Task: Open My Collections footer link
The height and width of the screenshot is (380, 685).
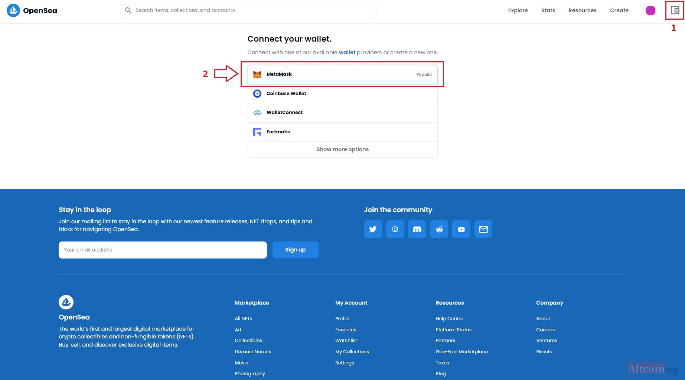Action: [x=352, y=351]
